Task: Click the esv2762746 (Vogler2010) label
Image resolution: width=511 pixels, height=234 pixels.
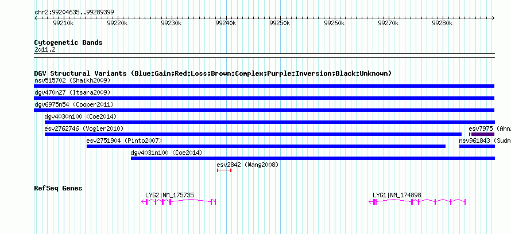Action: tap(84, 128)
